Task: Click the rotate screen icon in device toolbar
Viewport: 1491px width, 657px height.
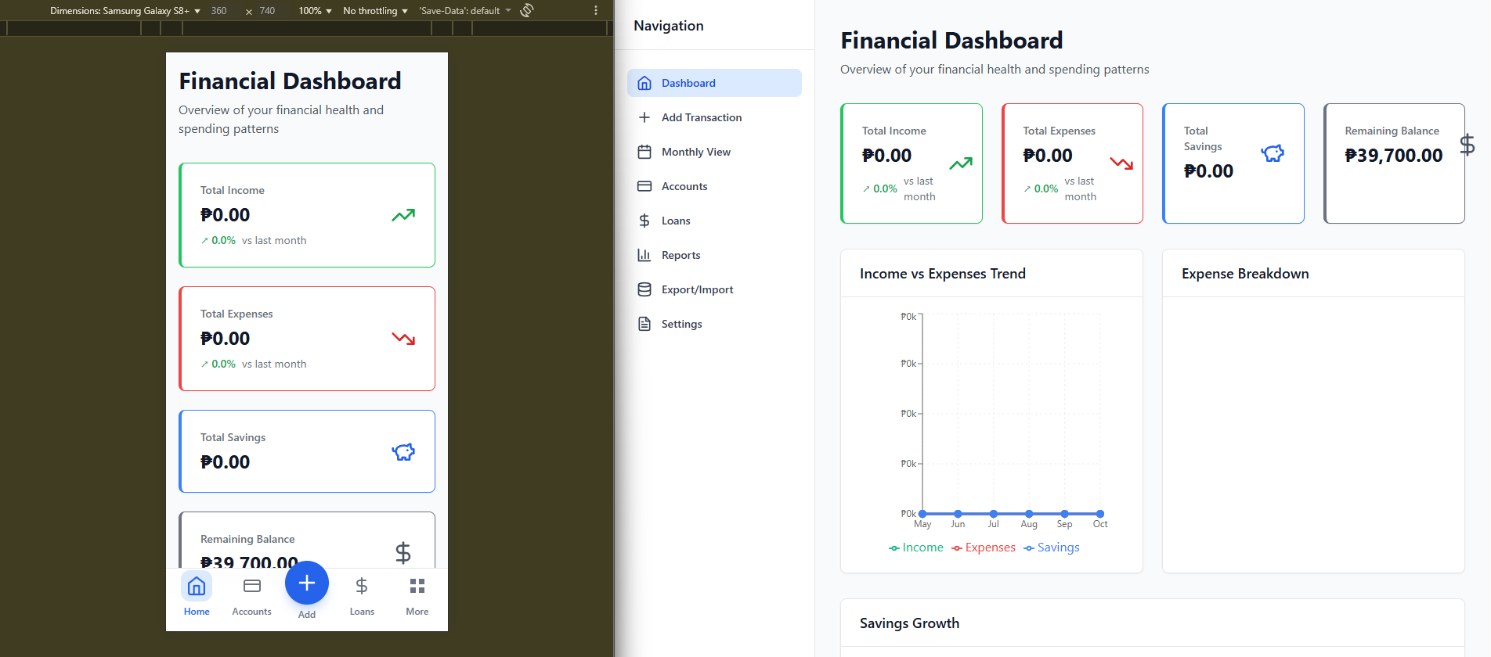Action: (527, 10)
